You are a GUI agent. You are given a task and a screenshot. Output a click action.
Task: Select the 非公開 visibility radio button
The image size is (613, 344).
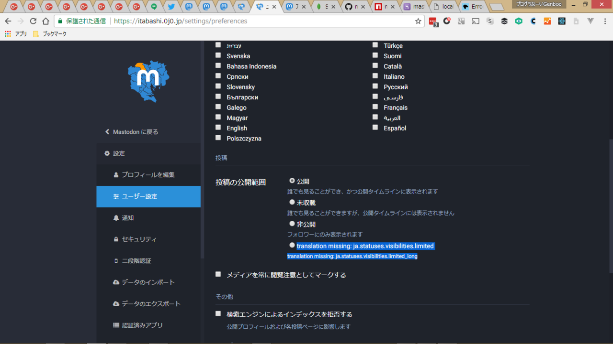(292, 224)
